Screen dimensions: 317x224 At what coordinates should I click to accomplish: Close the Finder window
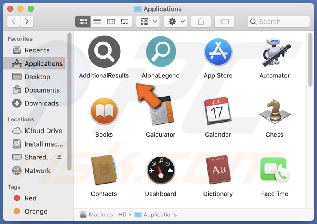[10, 9]
